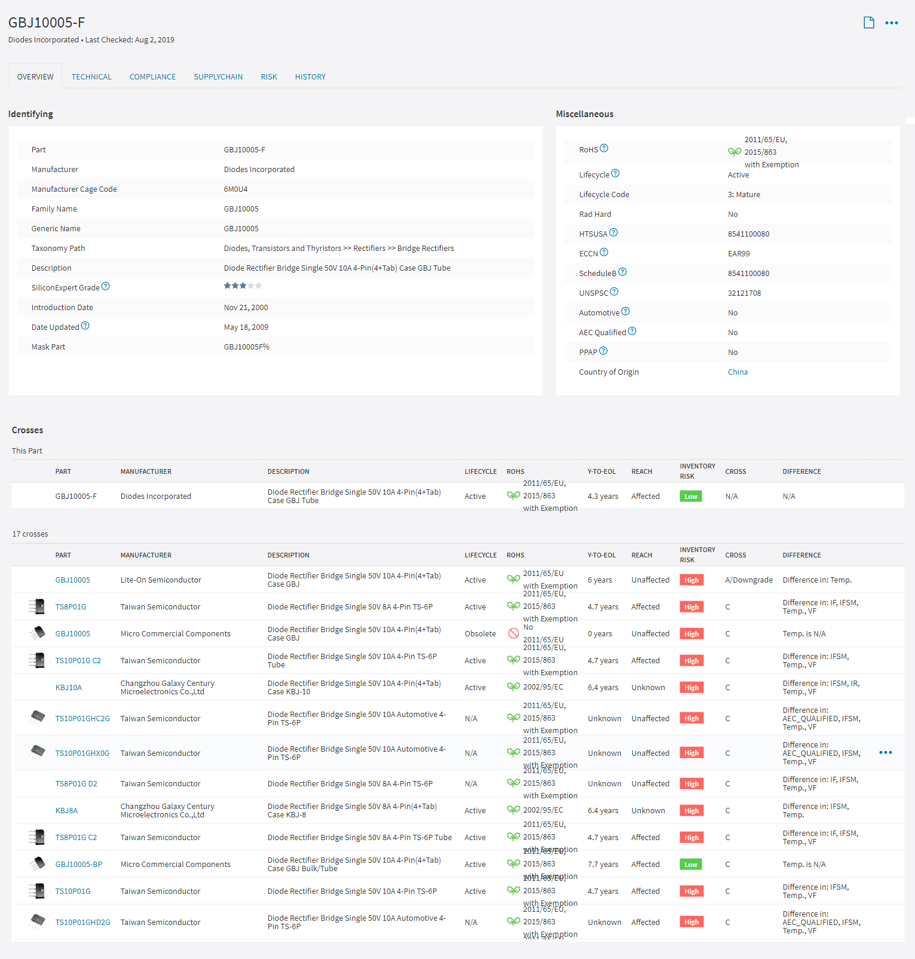Image resolution: width=915 pixels, height=959 pixels.
Task: Click the Automotive help icon
Action: (x=625, y=311)
